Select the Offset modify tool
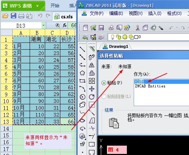 coord(92,73)
